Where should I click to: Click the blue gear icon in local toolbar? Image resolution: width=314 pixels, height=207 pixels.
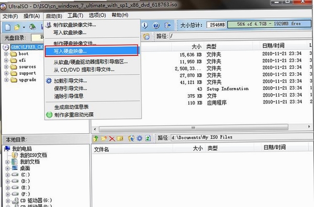[139, 138]
